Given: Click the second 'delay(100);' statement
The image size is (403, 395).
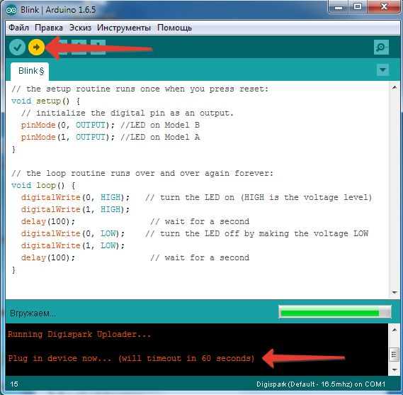Looking at the screenshot, I should (47, 258).
